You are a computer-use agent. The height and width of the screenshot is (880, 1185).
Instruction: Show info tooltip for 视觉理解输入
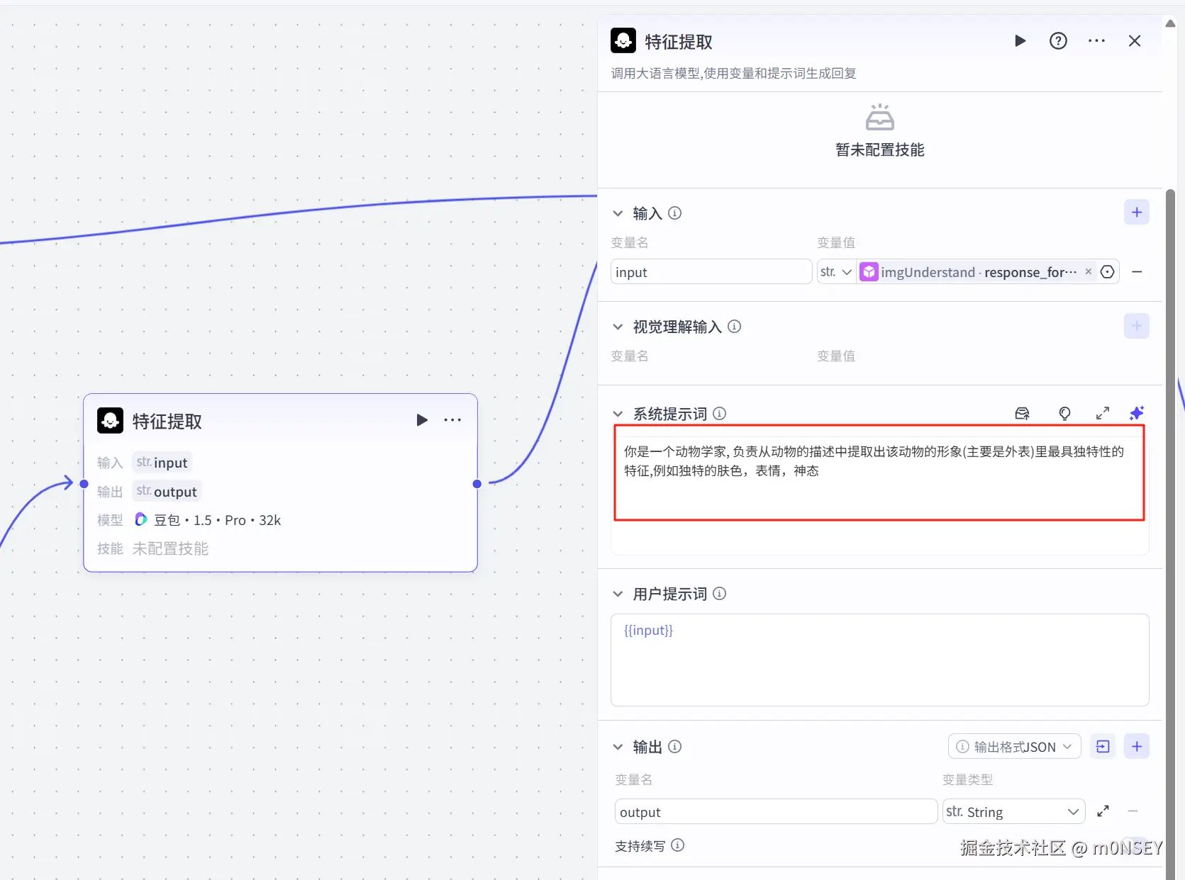point(735,327)
